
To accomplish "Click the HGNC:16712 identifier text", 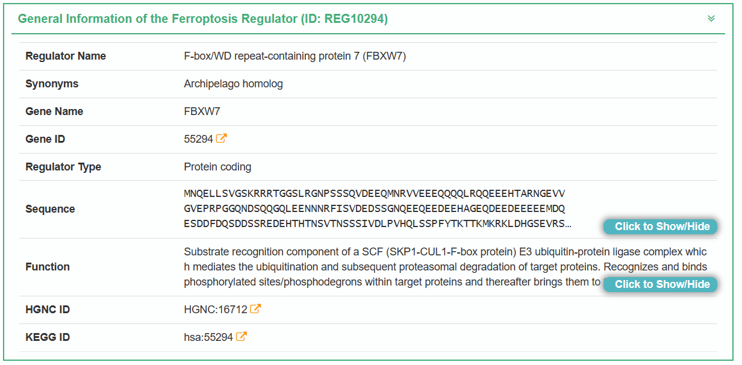I will [216, 310].
